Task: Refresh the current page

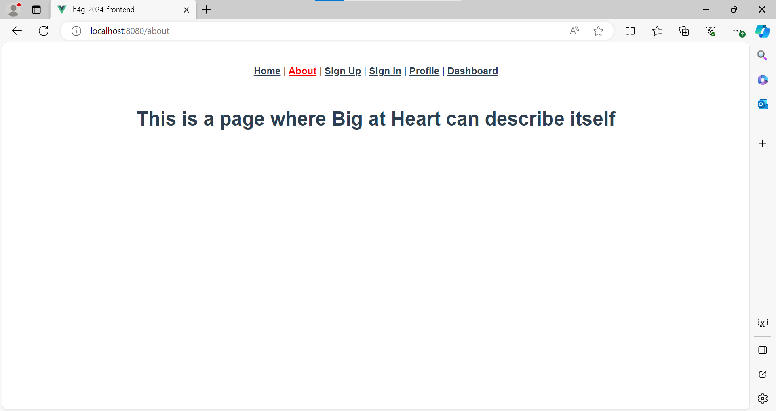Action: pos(44,31)
